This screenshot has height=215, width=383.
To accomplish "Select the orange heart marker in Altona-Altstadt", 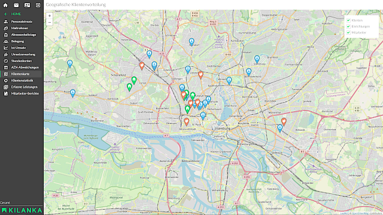I will click(x=186, y=121).
